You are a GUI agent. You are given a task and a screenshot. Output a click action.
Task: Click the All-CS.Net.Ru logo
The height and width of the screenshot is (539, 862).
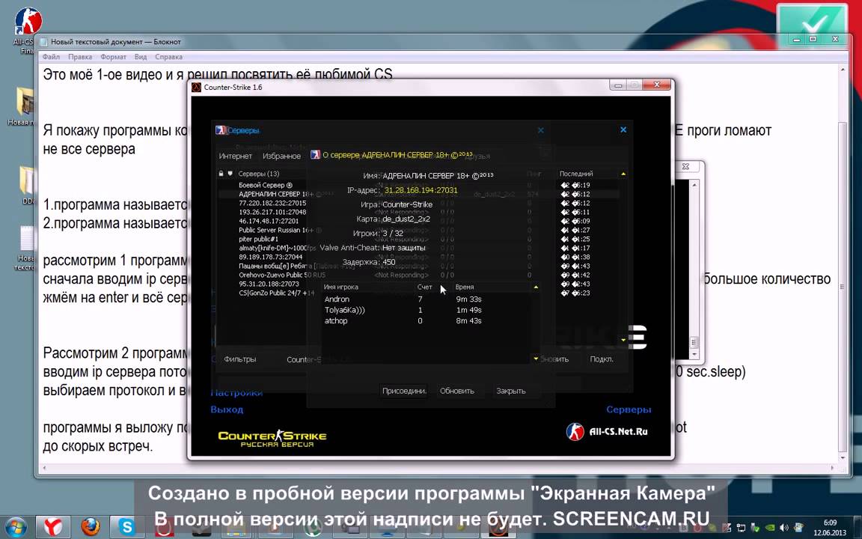607,432
